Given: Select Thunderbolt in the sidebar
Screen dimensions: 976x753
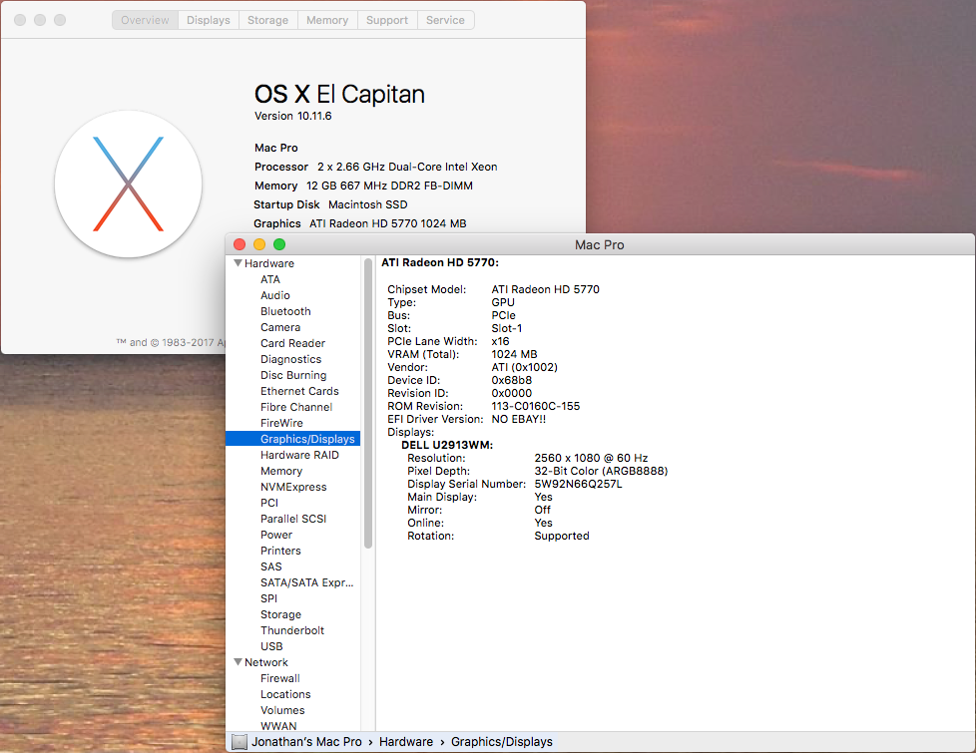Looking at the screenshot, I should coord(292,630).
